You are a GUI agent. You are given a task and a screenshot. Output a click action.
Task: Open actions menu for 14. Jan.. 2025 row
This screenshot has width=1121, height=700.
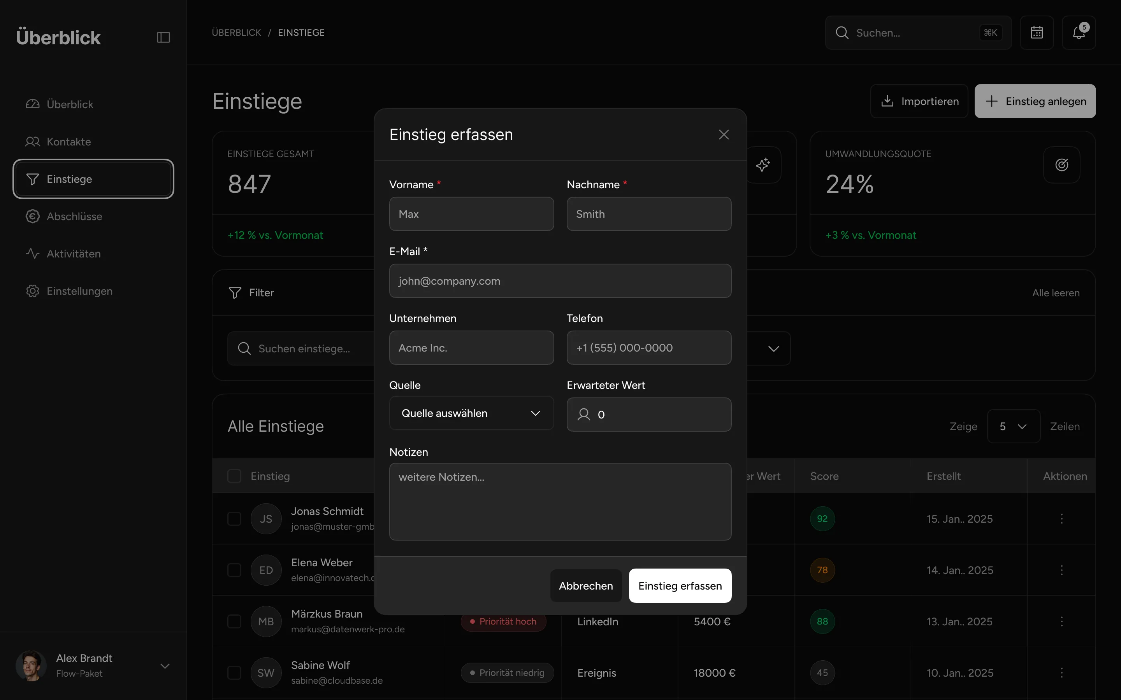point(1062,570)
